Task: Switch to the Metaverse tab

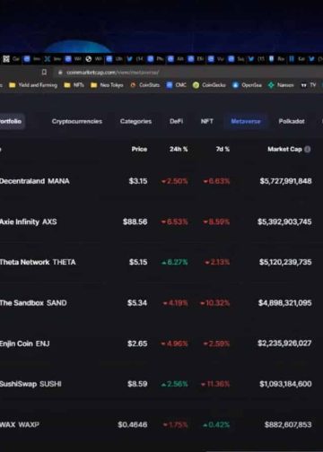Action: [246, 121]
